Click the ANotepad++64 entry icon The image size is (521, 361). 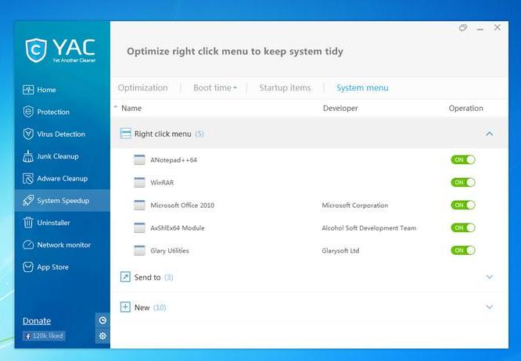pyautogui.click(x=139, y=159)
